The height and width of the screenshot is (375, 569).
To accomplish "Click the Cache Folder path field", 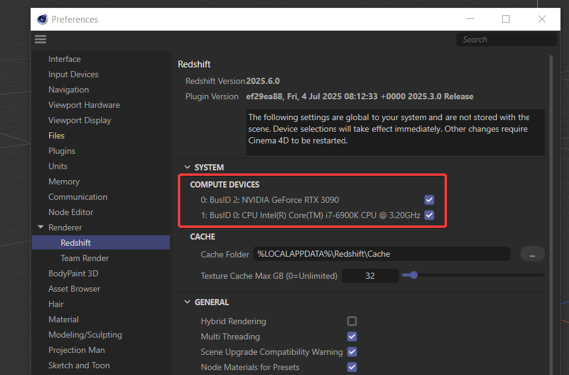I will click(381, 254).
